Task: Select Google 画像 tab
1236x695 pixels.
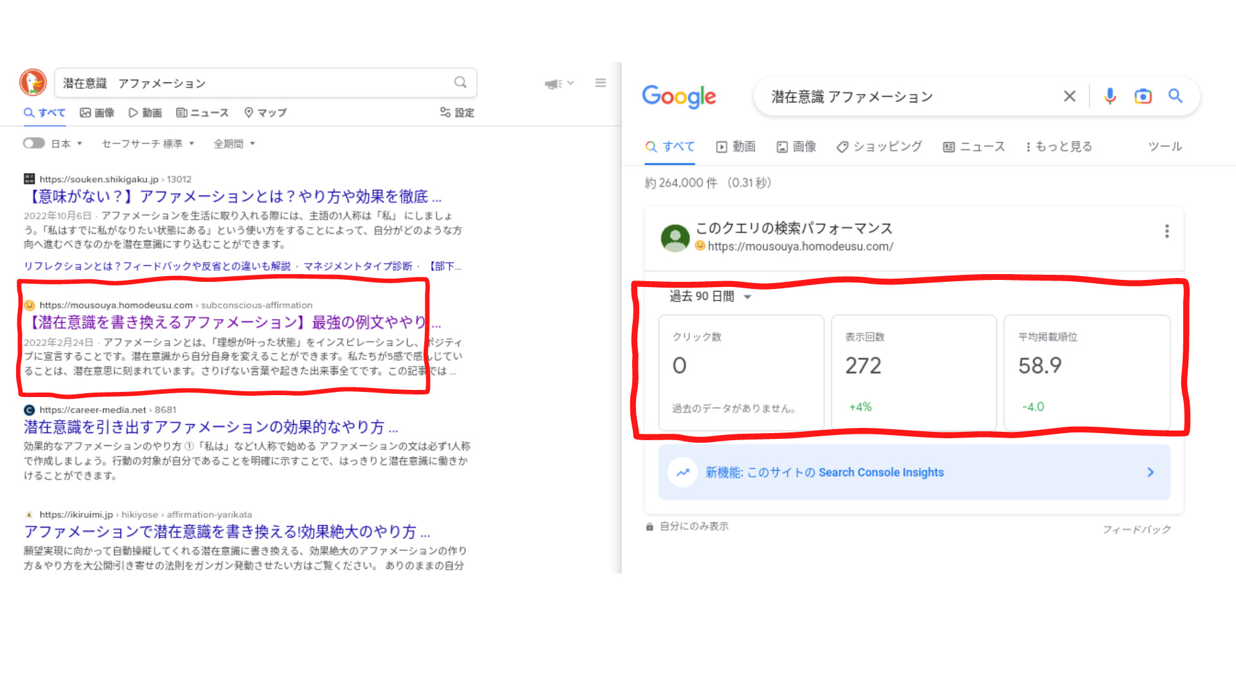Action: click(x=796, y=147)
